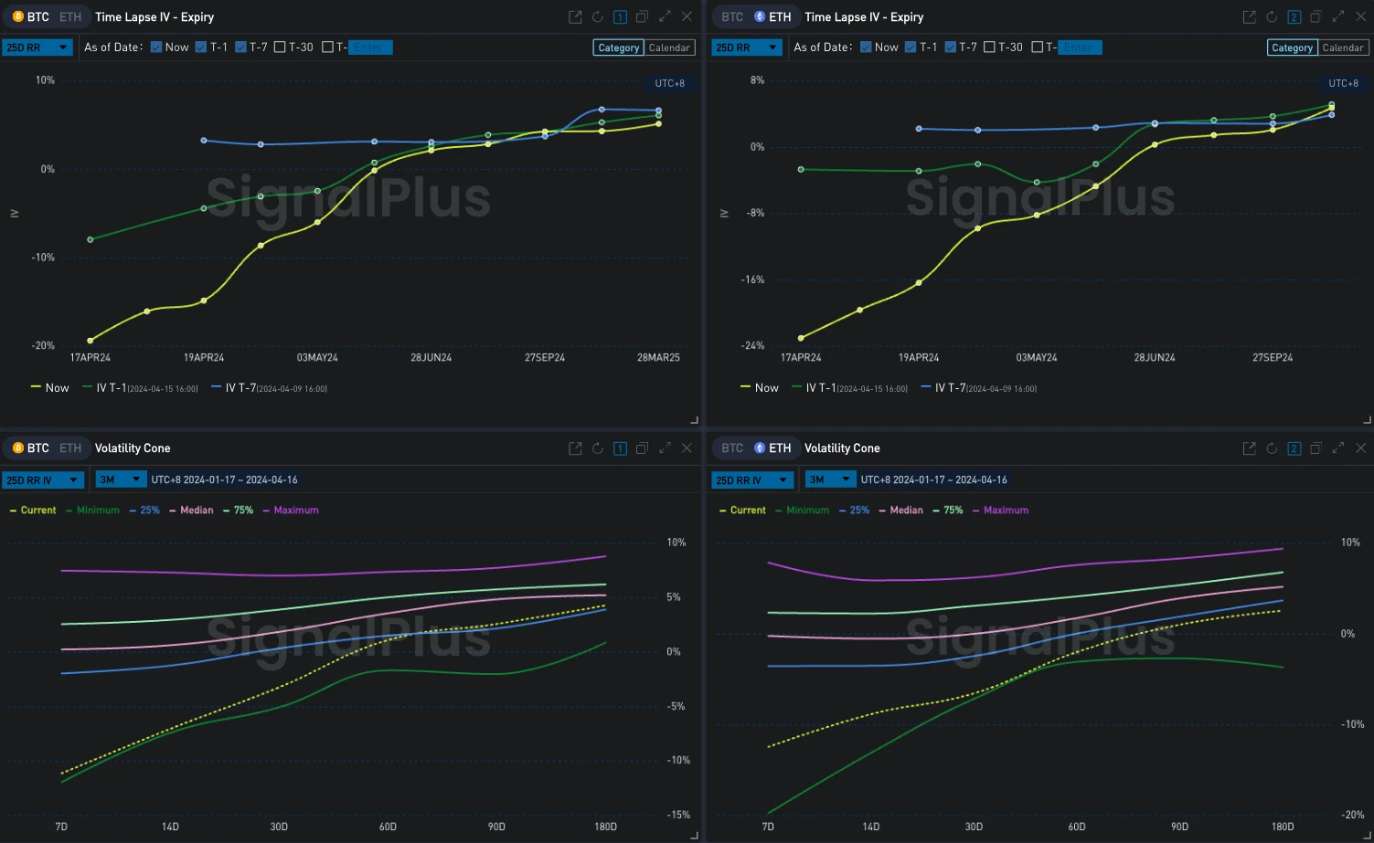Select Calendar view in BTC Time Lapse panel

tap(669, 47)
